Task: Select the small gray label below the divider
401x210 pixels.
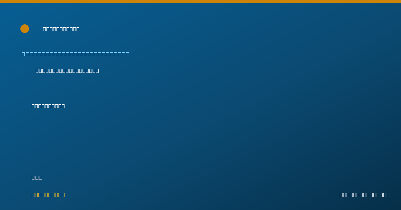Action: tap(37, 177)
